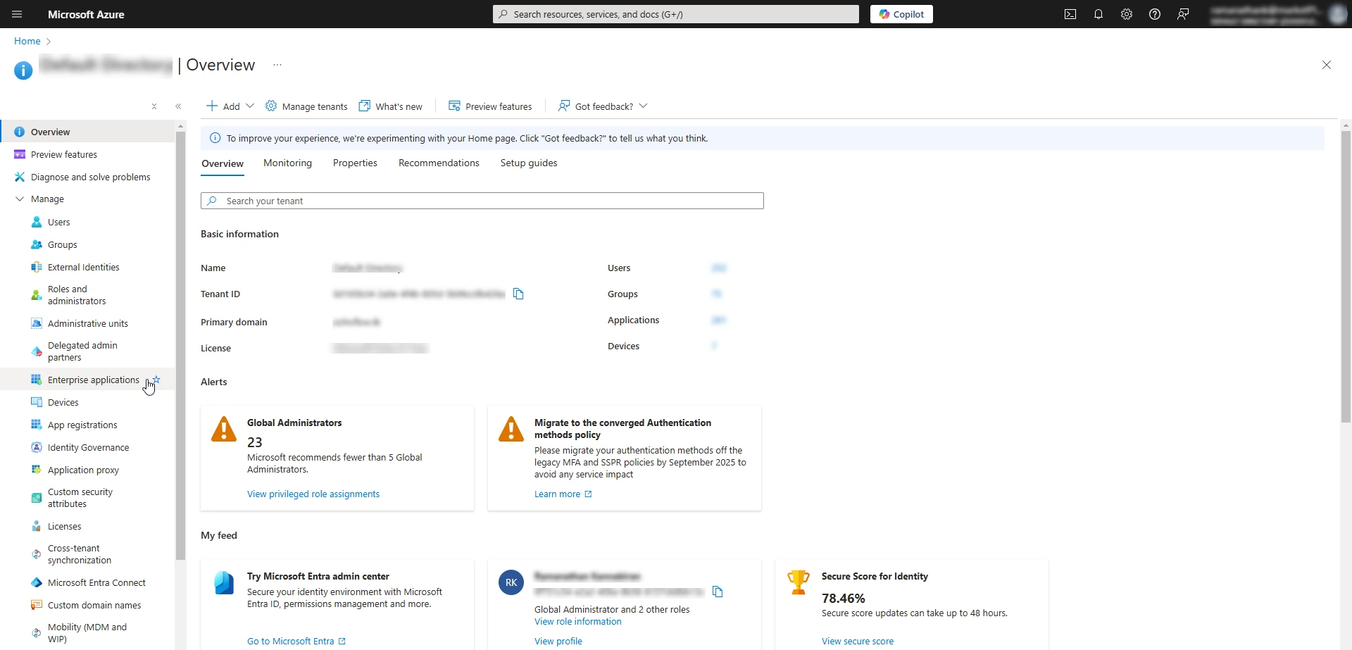The width and height of the screenshot is (1352, 650).
Task: Switch to the Monitoring tab
Action: point(287,163)
